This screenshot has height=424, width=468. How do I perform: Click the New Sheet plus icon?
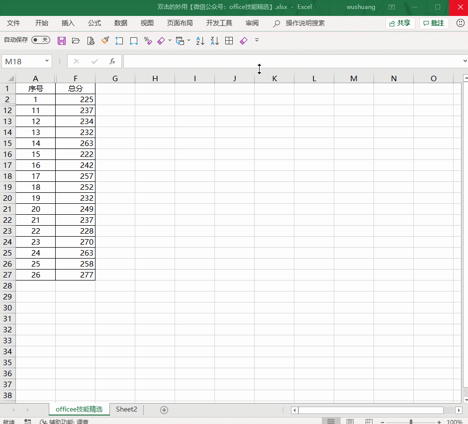click(164, 410)
